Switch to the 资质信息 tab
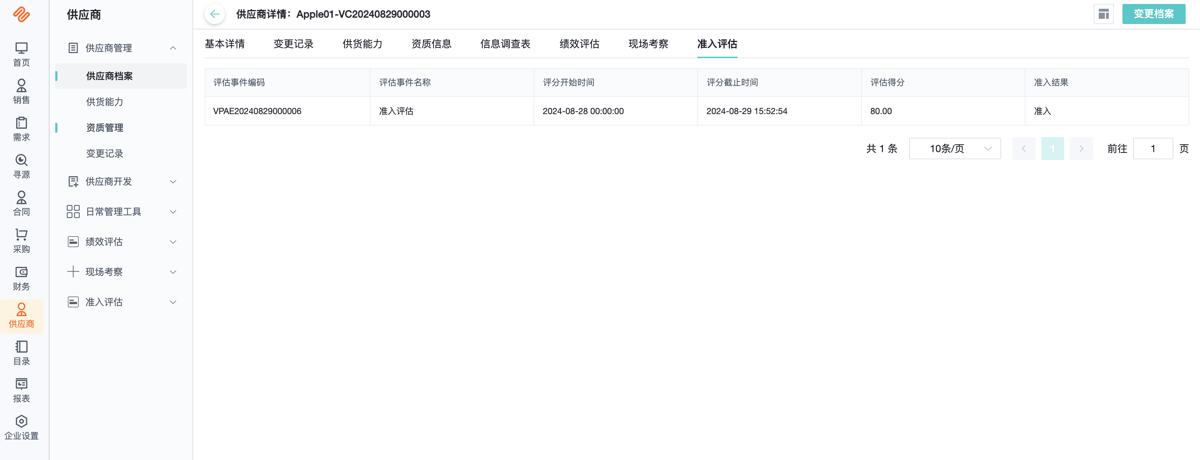 tap(431, 44)
